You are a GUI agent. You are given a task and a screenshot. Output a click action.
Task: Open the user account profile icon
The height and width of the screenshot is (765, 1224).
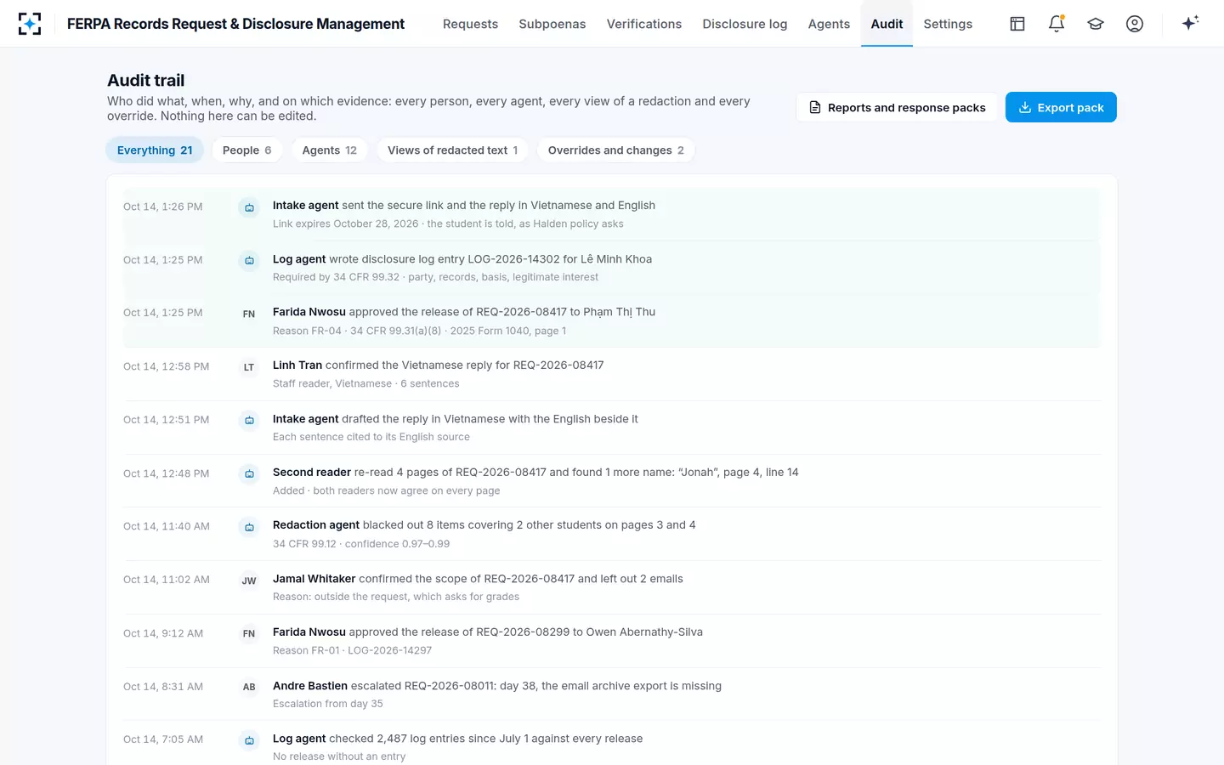pyautogui.click(x=1135, y=24)
